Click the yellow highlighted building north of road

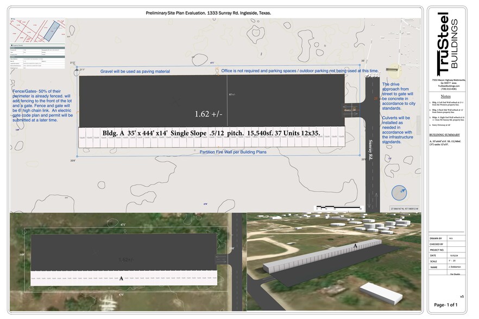click(390, 75)
